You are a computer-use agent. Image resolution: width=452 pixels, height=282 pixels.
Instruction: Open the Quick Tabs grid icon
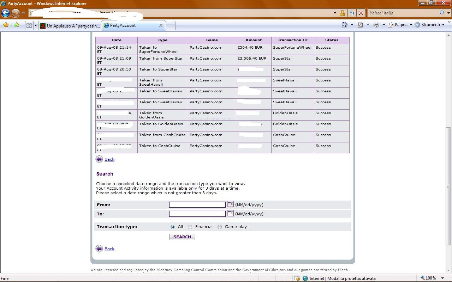click(x=29, y=25)
